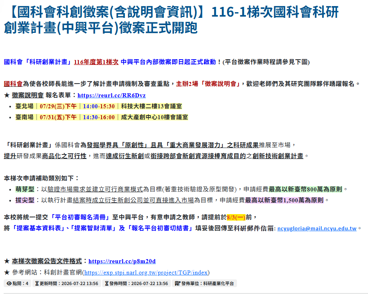Viewport: 368px width, 294px height.
Task: Click 發佈單位：科研產業化平台 badge
Action: 204,283
